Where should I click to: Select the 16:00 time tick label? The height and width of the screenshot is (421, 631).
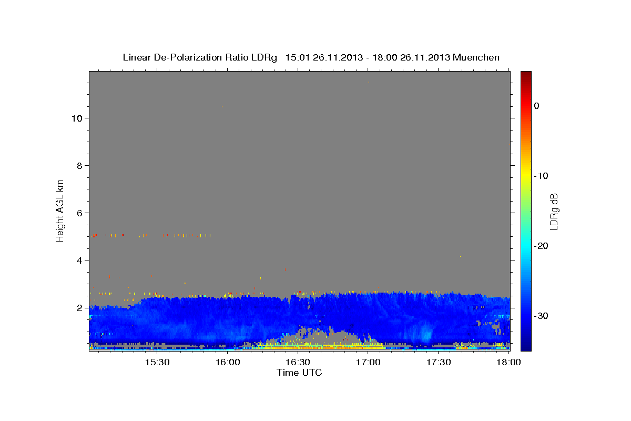click(x=227, y=363)
